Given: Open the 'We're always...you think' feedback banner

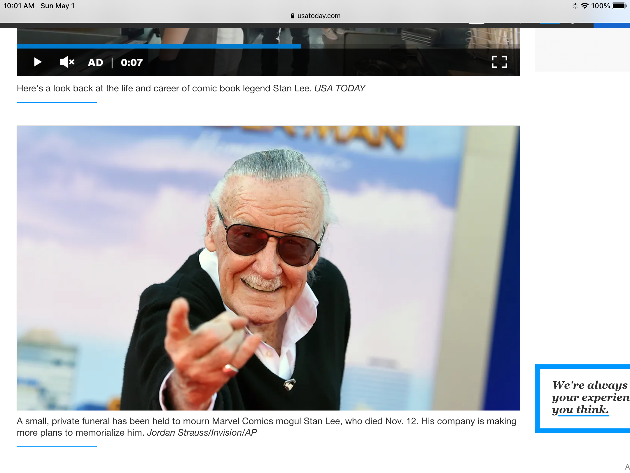Looking at the screenshot, I should click(583, 399).
